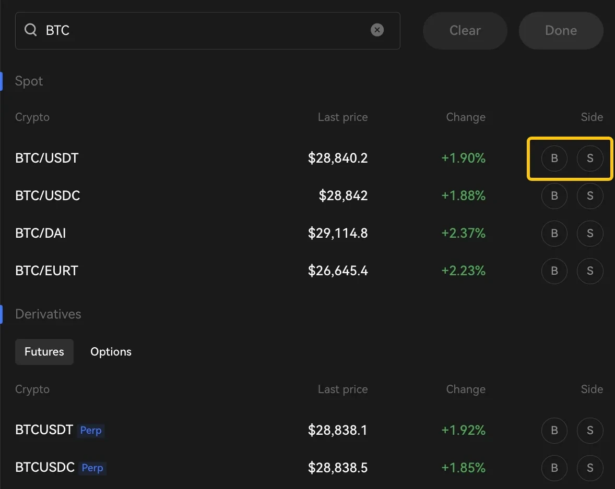Screen dimensions: 615x489
Task: Click the +2.37% change value
Action: pyautogui.click(x=463, y=234)
